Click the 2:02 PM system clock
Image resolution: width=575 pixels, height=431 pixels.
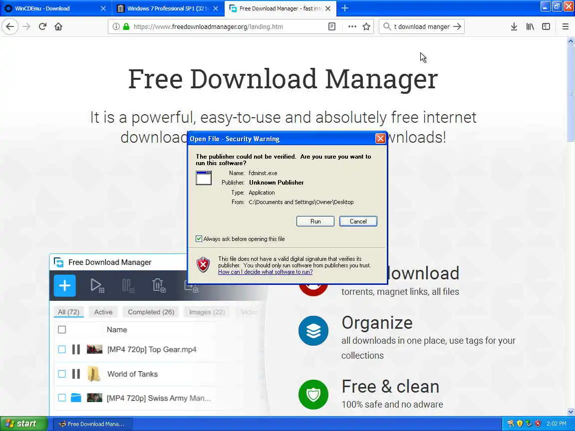557,424
